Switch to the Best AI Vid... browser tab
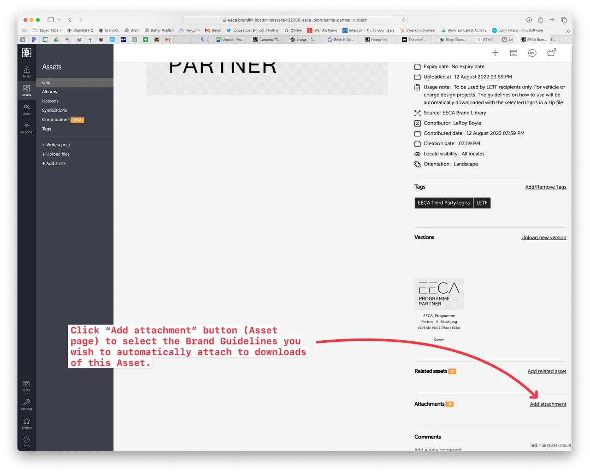Image resolution: width=590 pixels, height=474 pixels. 341,40
